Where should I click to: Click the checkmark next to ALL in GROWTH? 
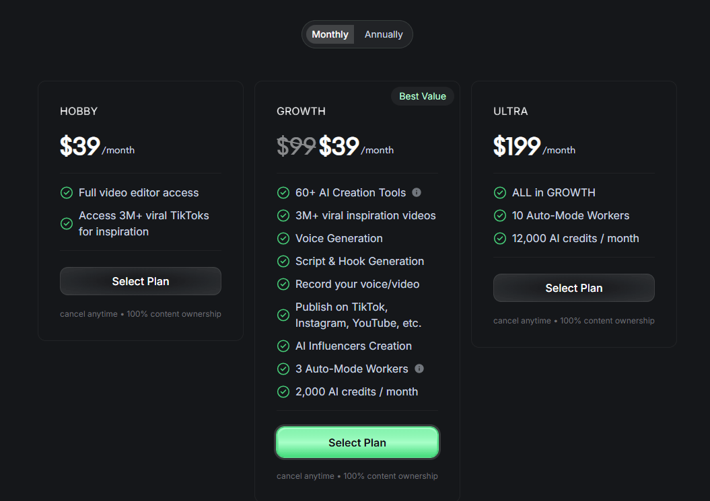499,192
